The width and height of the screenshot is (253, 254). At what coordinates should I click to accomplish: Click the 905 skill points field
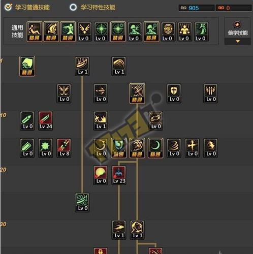pyautogui.click(x=197, y=8)
